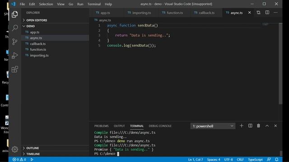Screen dimensions: 289x162
Task: Open the Go menu
Action: (x=71, y=4)
